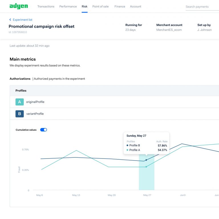Open the Finance tab
The height and width of the screenshot is (219, 219).
click(120, 7)
